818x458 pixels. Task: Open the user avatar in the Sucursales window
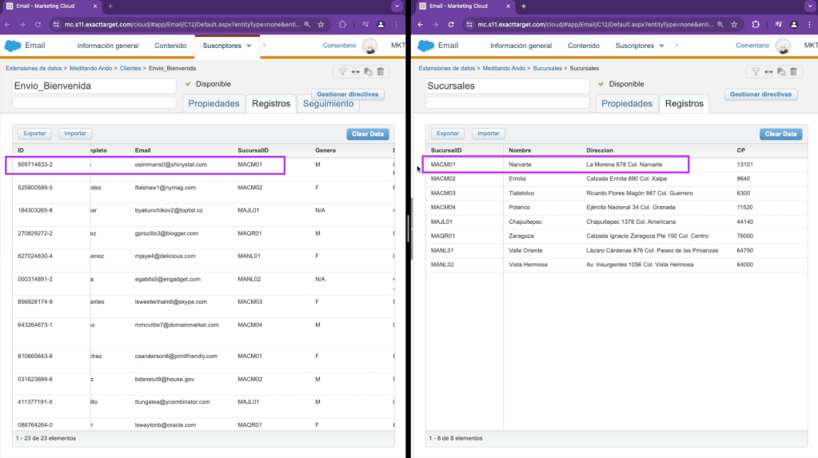tap(783, 46)
